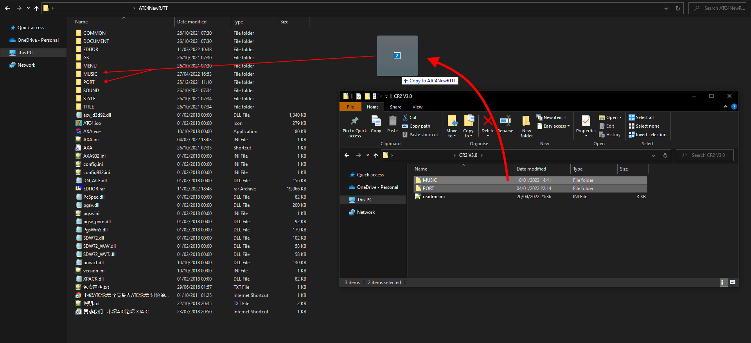Collapse the ribbon with the chevron arrow

click(726, 107)
